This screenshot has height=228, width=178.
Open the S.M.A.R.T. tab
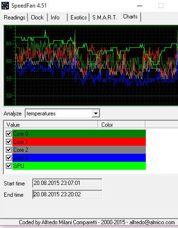click(105, 18)
